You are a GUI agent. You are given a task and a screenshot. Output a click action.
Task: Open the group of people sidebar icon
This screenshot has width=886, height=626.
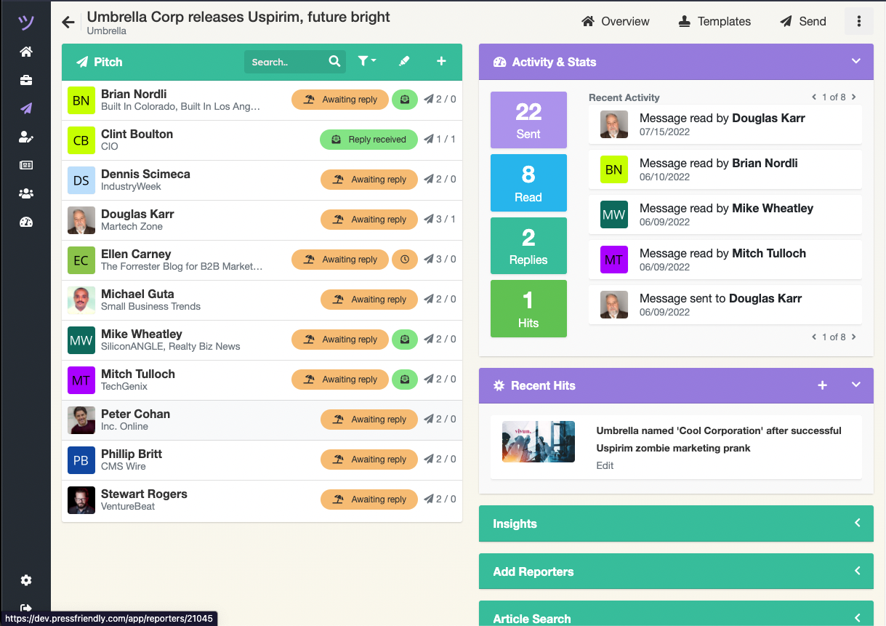(26, 193)
